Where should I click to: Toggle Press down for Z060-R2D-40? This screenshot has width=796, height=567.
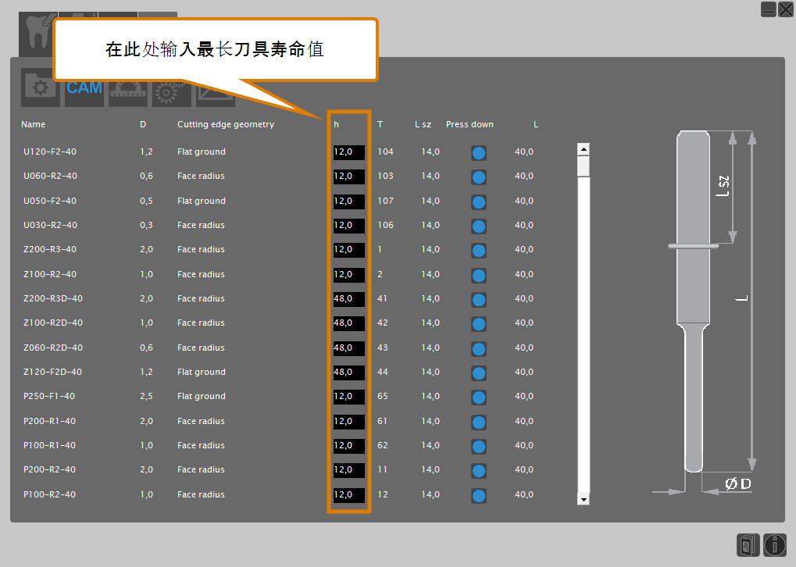[x=479, y=349]
